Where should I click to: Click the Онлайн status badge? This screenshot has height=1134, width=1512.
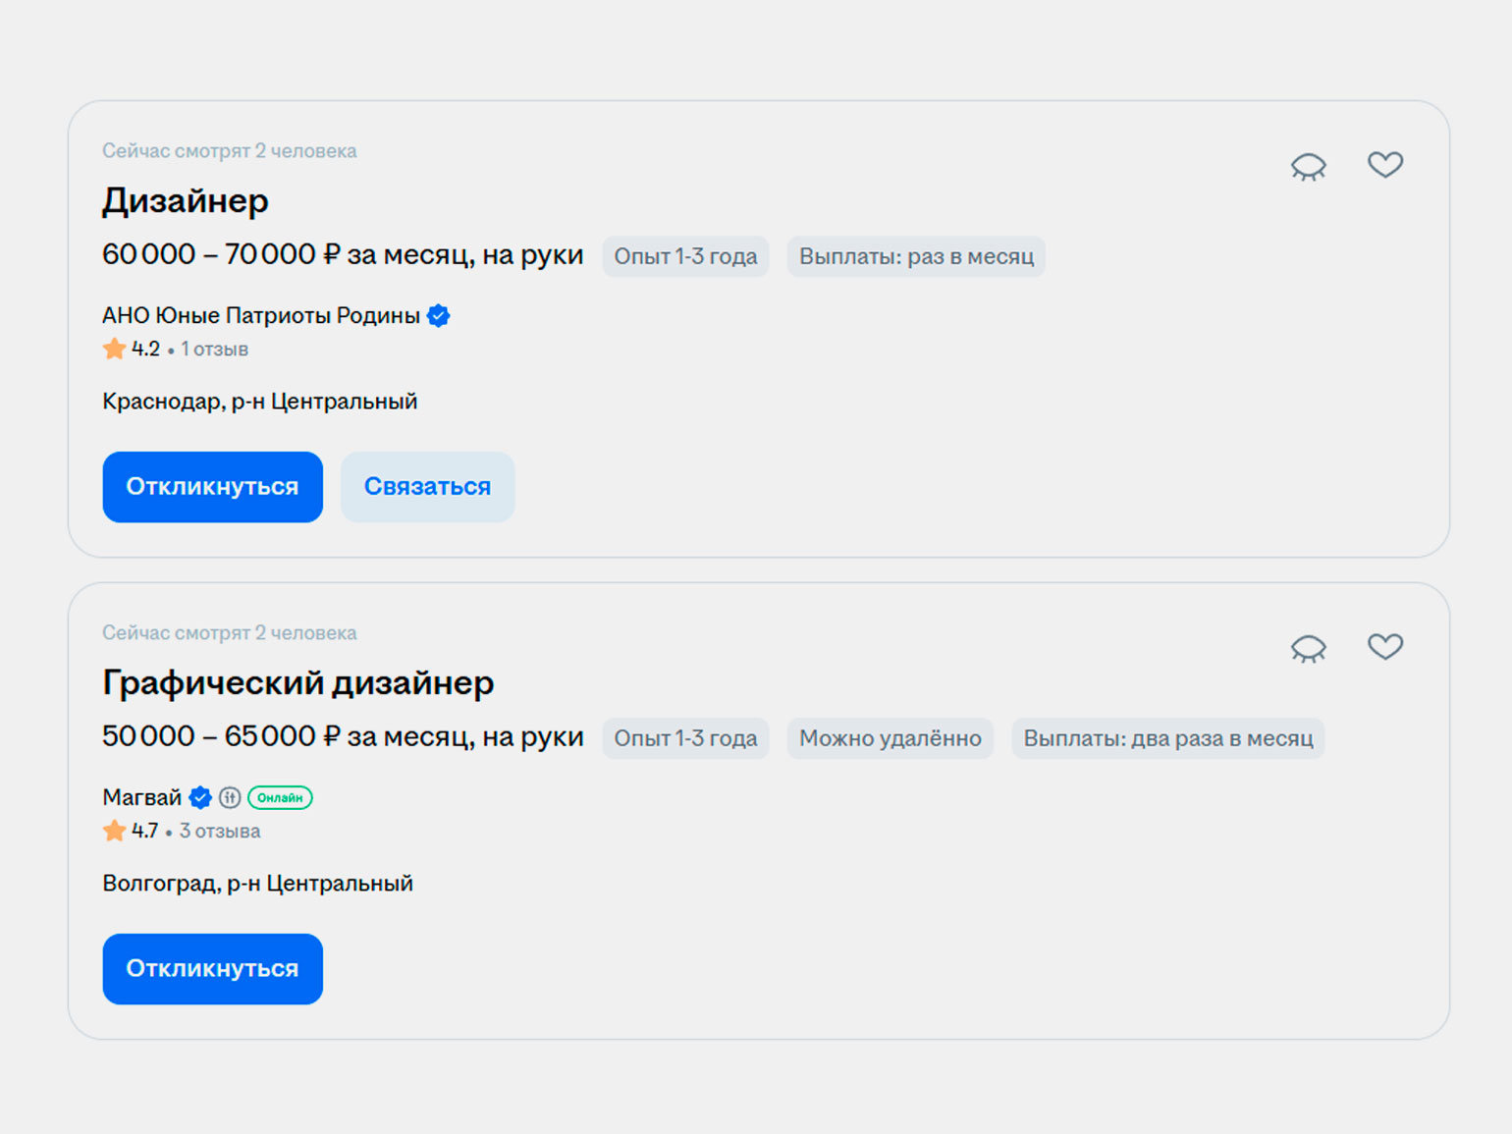tap(280, 798)
